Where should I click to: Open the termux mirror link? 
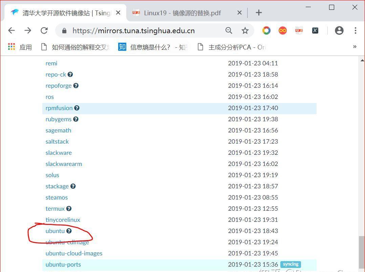(55, 209)
